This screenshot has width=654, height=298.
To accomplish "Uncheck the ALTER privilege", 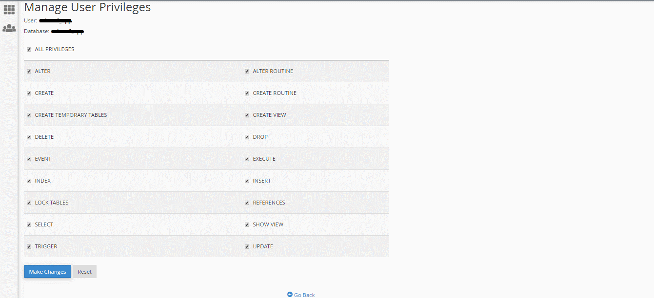I will (29, 71).
